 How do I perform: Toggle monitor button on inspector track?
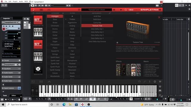[7, 29]
